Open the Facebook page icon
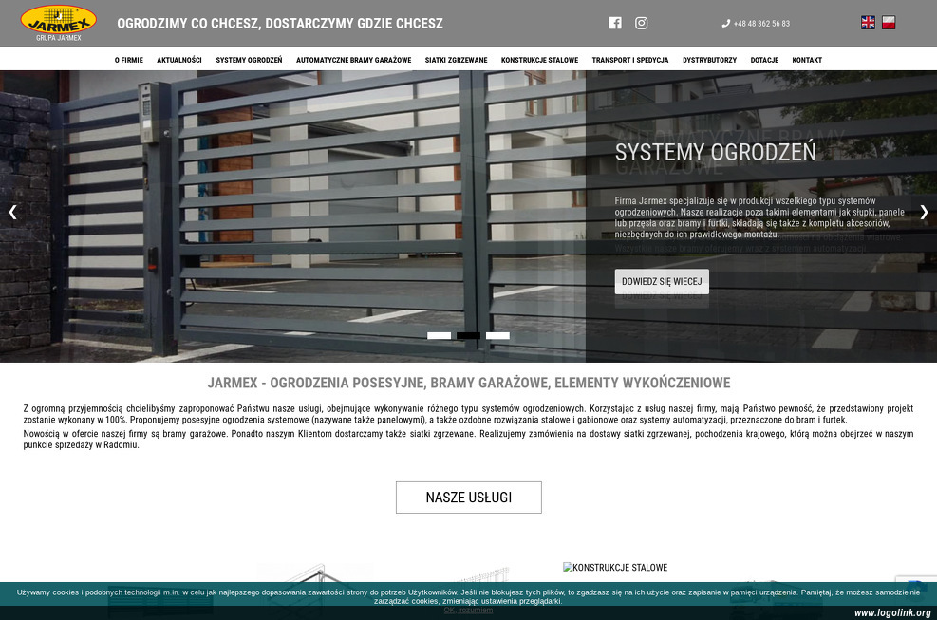 point(615,23)
